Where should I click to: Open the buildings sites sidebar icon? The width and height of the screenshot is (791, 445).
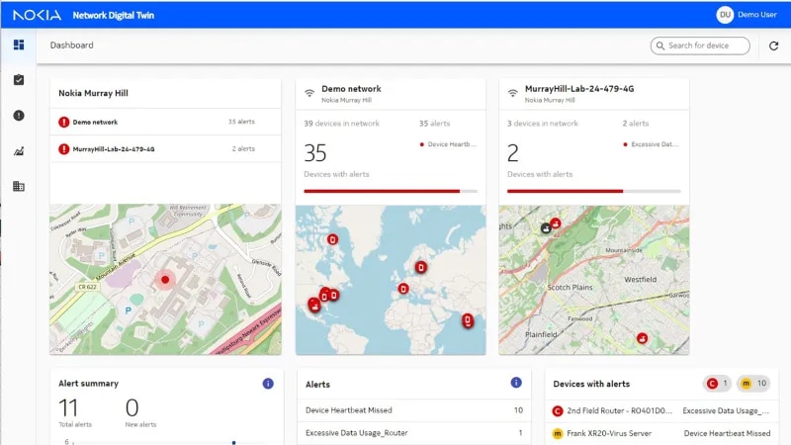point(19,186)
